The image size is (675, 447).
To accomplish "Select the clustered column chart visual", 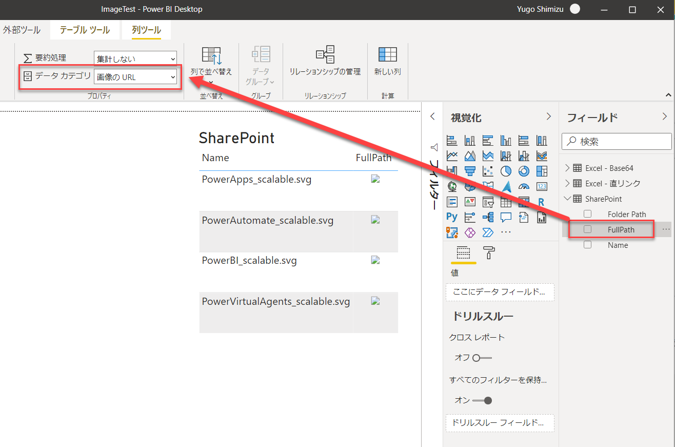I will pos(506,140).
